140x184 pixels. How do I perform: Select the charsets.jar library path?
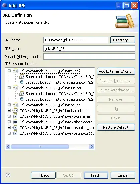coord(54,111)
